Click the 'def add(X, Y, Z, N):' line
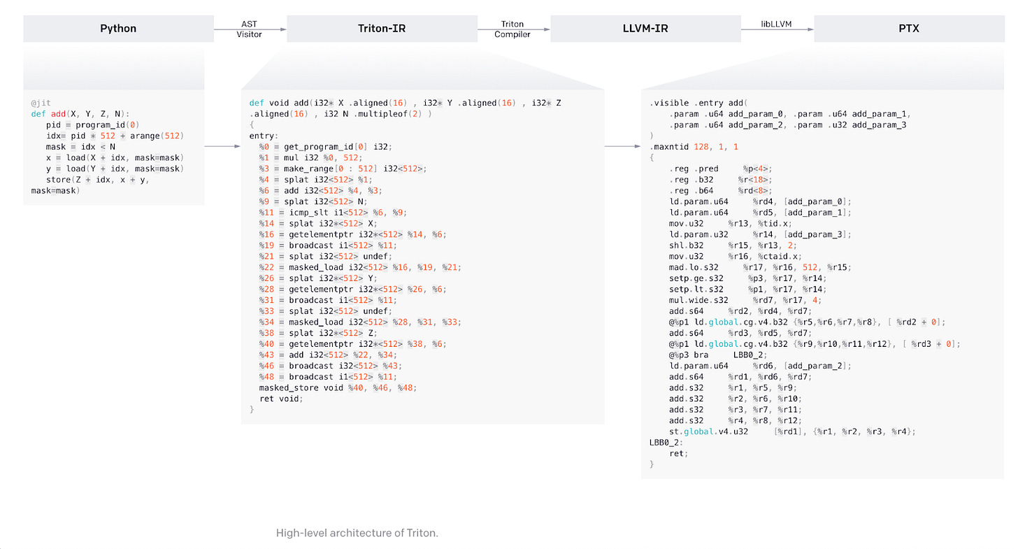1018x549 pixels. point(80,114)
